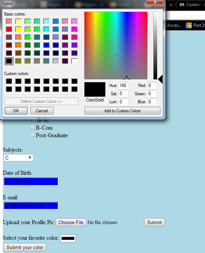Image resolution: width=205 pixels, height=253 pixels.
Task: Click the Submit button beside file upload
Action: point(154,222)
